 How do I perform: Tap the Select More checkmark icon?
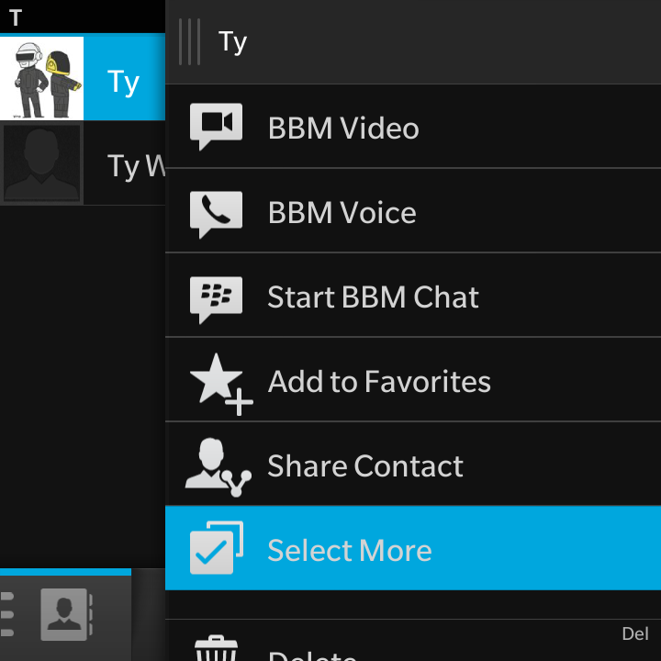(217, 547)
